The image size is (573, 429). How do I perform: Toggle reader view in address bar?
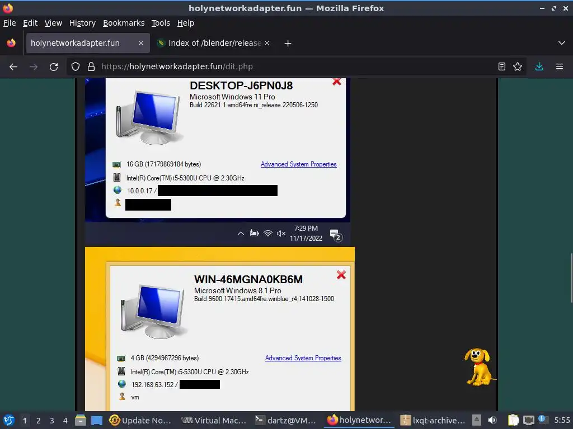click(x=502, y=67)
